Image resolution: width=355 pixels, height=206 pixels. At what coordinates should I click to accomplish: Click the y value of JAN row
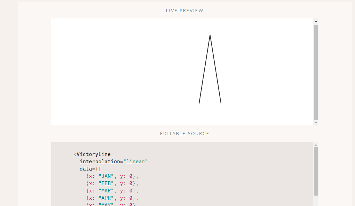pyautogui.click(x=131, y=176)
